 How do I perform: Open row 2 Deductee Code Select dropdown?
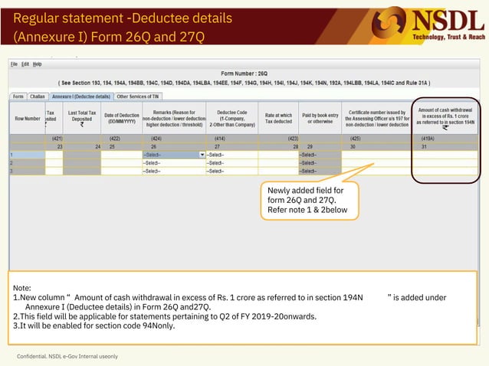tap(231, 163)
